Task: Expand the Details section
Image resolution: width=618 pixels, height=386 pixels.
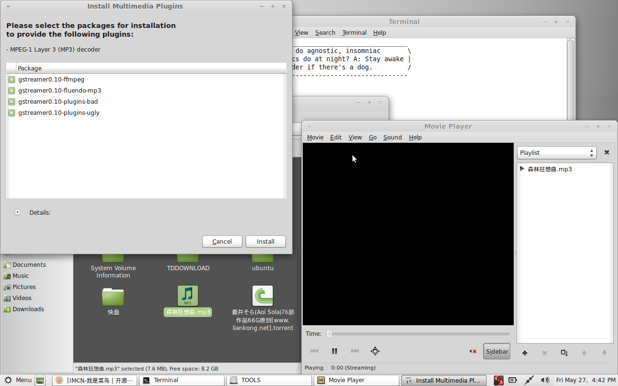Action: 17,212
